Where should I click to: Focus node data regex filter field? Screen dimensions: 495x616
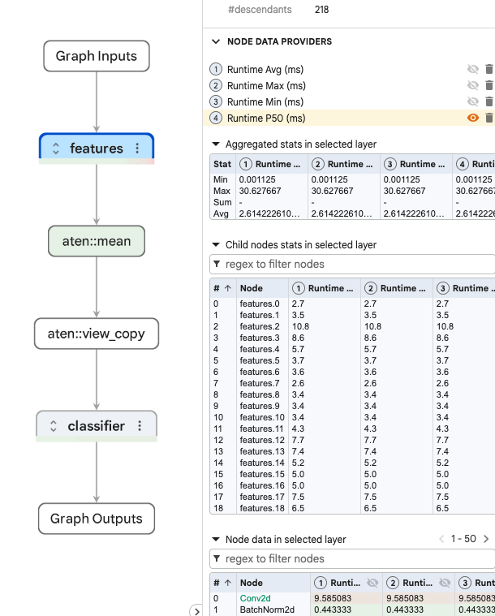pos(352,558)
